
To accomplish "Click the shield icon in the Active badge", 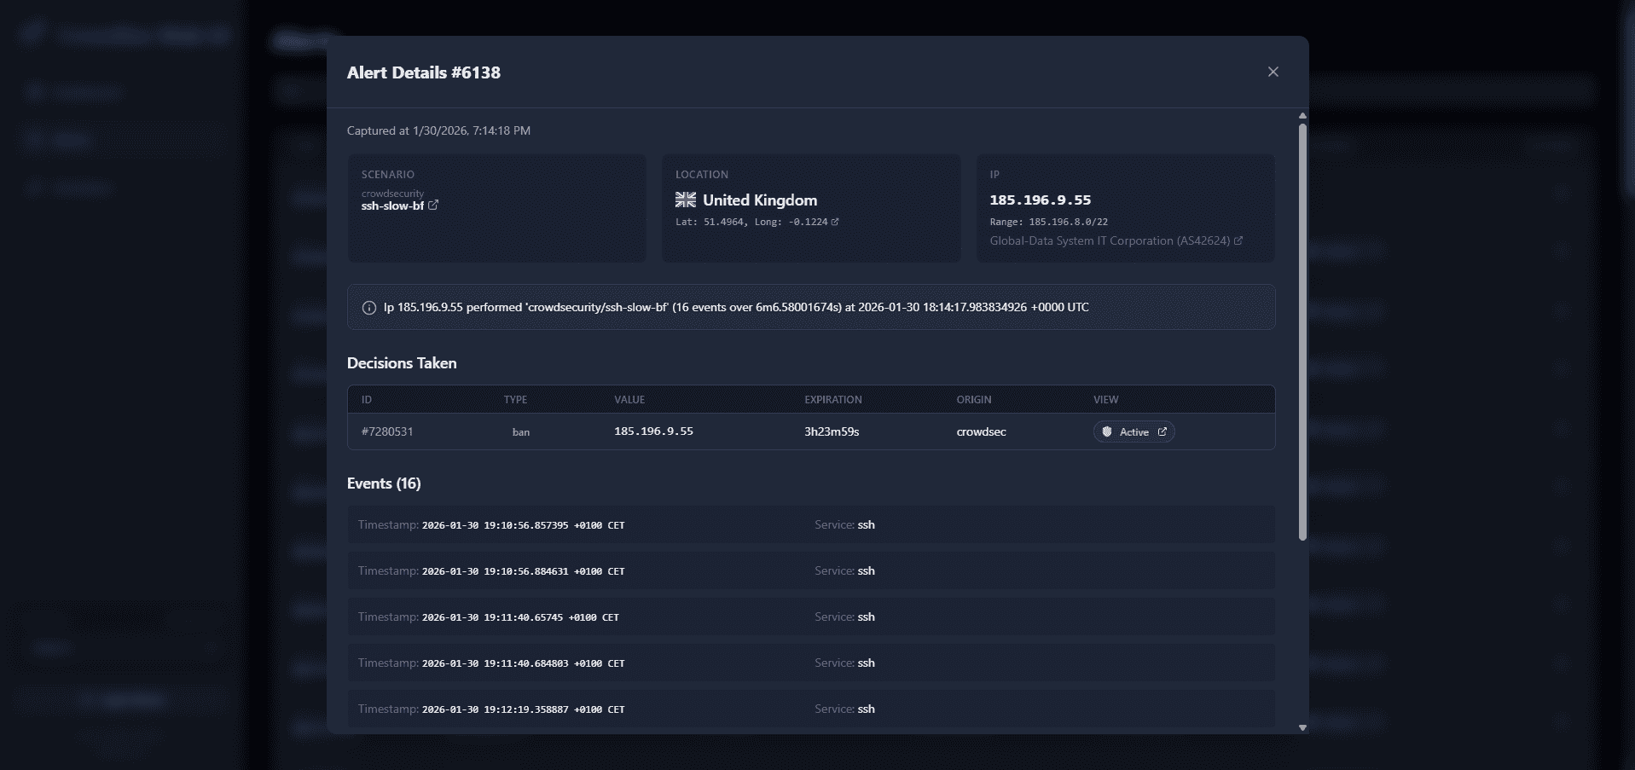I will tap(1107, 432).
